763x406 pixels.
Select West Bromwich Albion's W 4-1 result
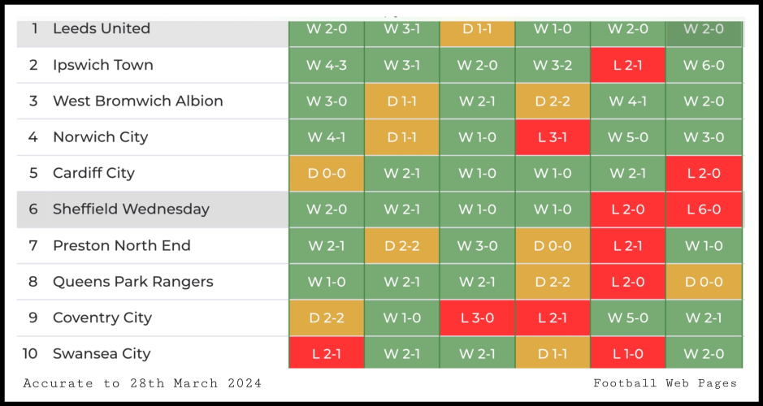pos(627,101)
